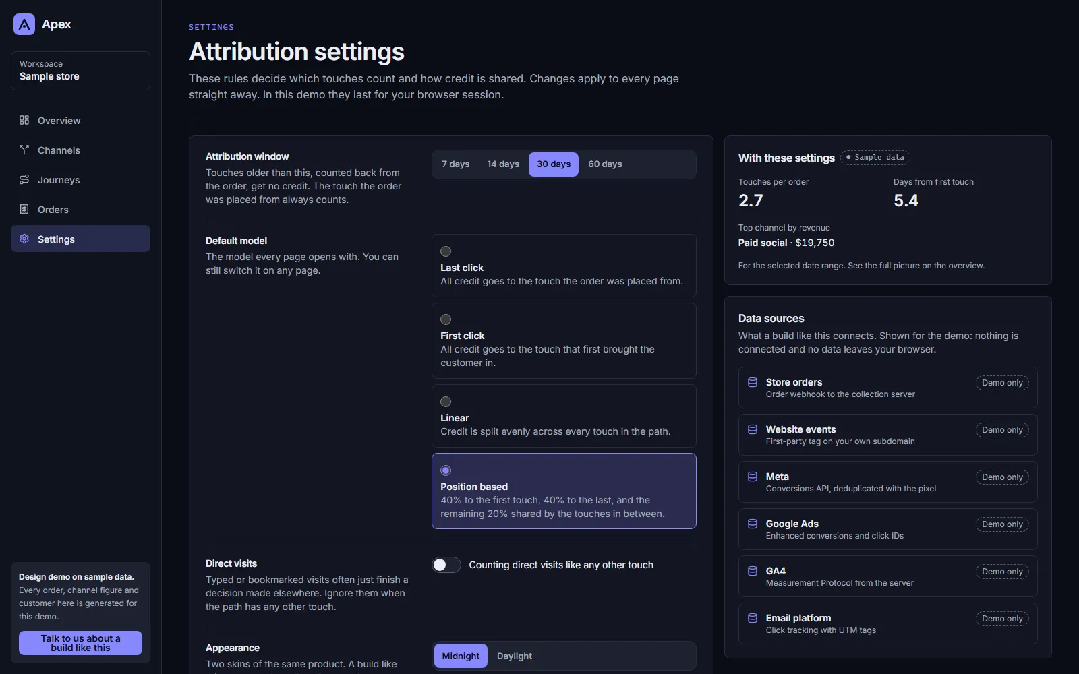Click the 2.7 touches per order value

click(751, 201)
